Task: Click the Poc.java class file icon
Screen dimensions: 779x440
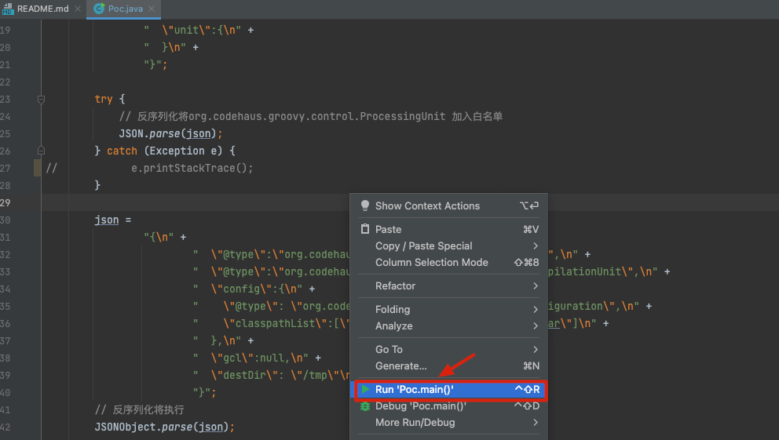Action: [99, 9]
